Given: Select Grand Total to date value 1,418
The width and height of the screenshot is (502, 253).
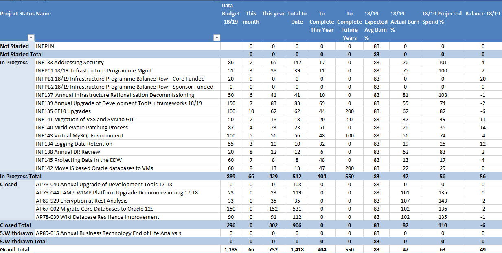Looking at the screenshot, I should click(297, 249).
